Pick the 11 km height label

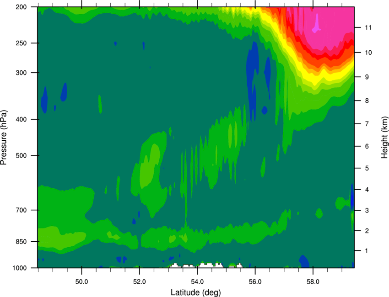click(368, 27)
